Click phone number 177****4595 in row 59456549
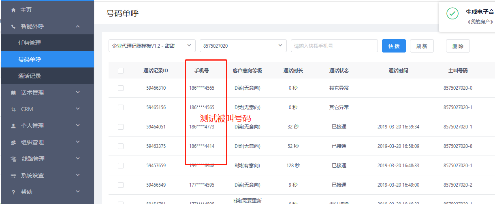Viewport: 495px width, 204px height. tap(202, 185)
